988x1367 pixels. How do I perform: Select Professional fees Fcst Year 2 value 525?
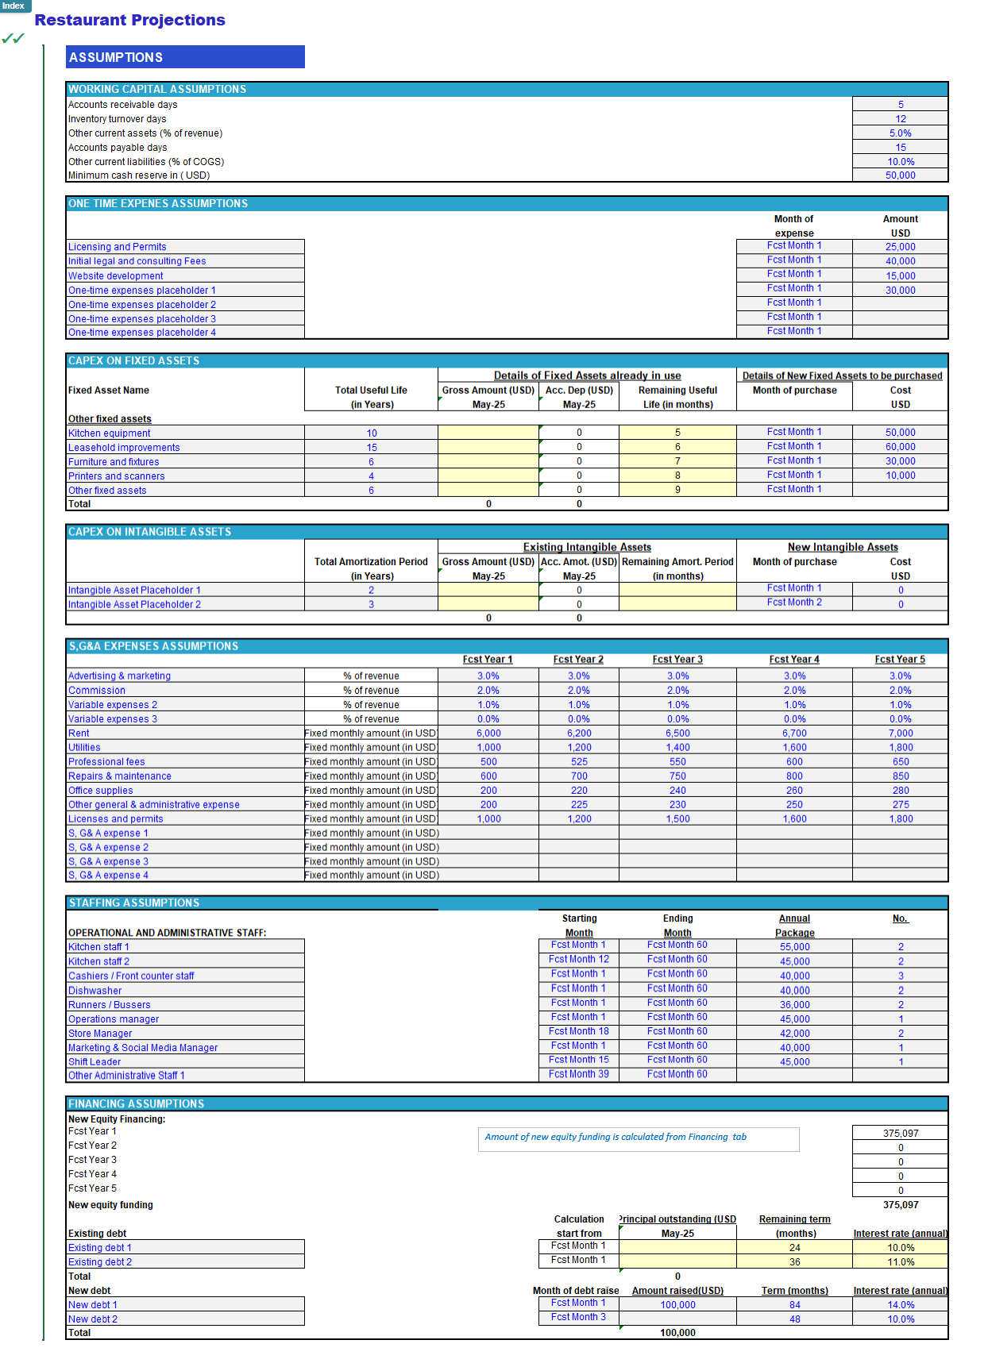point(579,762)
